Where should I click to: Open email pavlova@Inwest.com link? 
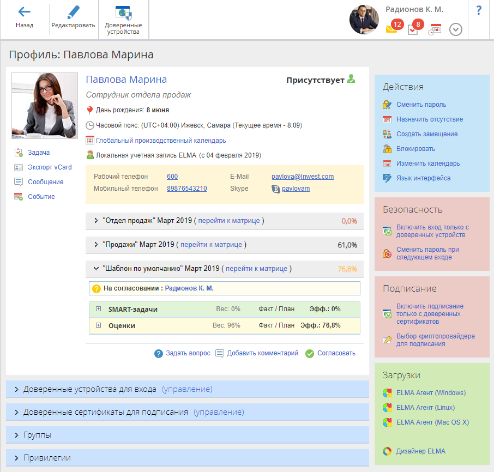(302, 177)
